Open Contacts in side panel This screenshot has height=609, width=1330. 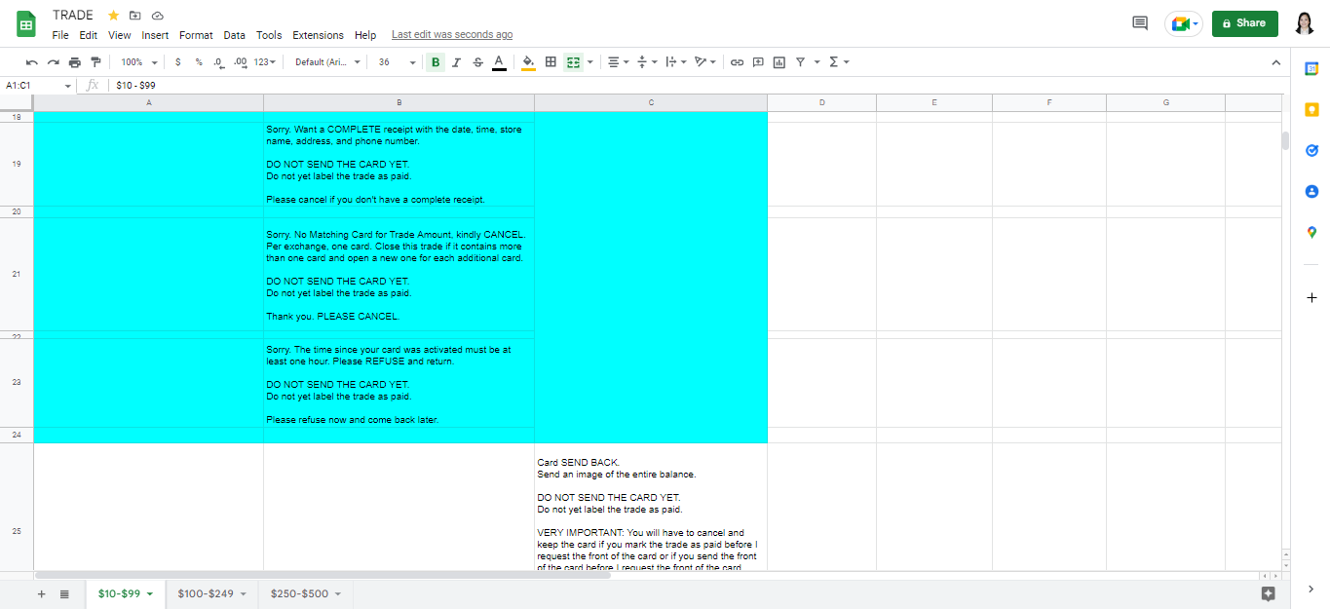(1311, 191)
